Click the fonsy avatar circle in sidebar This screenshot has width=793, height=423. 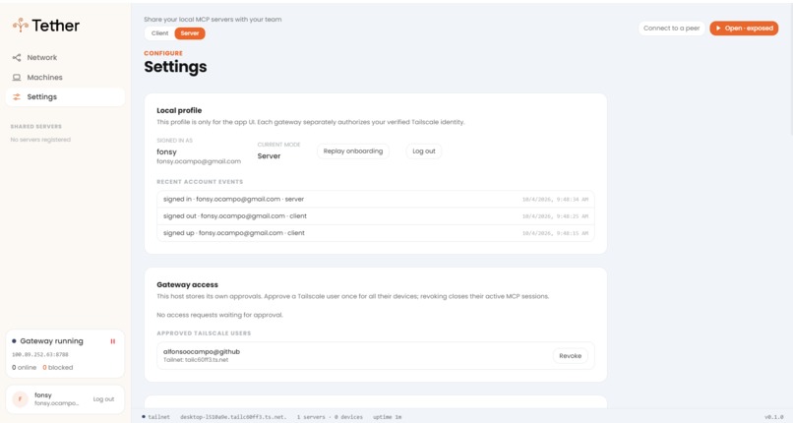(21, 399)
